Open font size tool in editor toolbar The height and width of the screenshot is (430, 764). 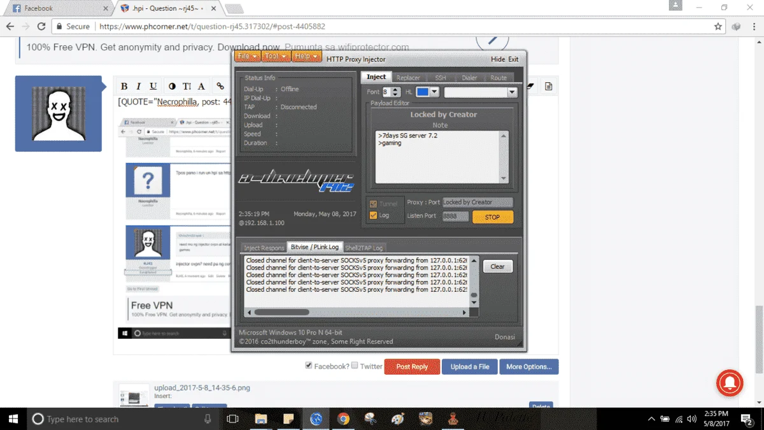[187, 86]
